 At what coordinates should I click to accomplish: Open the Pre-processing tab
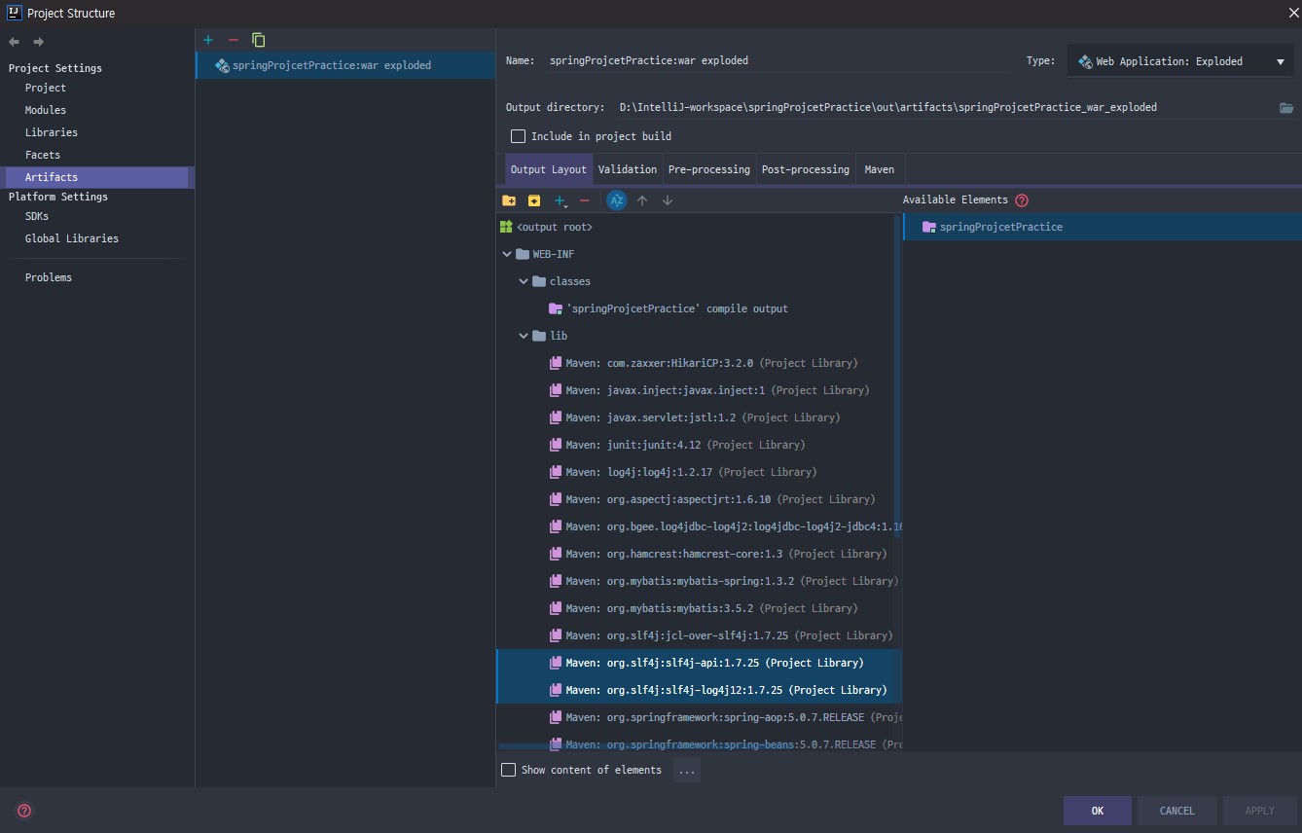point(709,169)
